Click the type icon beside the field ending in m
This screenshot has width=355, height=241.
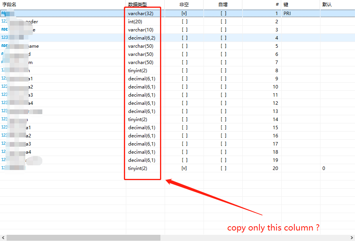[x=3, y=62]
